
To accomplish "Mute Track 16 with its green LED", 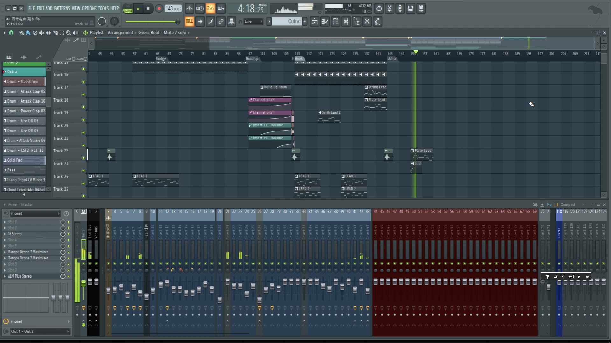I will coord(83,82).
